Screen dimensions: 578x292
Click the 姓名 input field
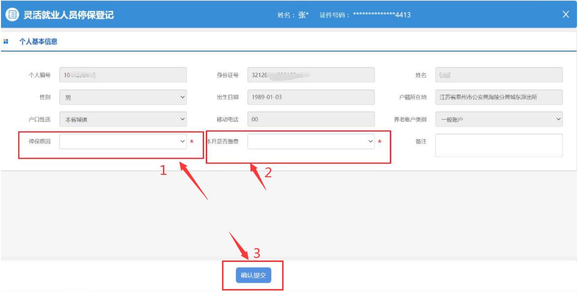coord(499,75)
